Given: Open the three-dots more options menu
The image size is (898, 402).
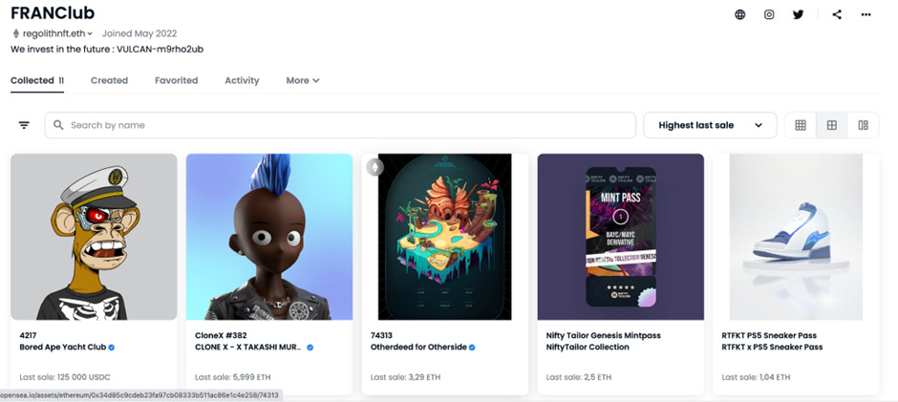Looking at the screenshot, I should pyautogui.click(x=866, y=15).
